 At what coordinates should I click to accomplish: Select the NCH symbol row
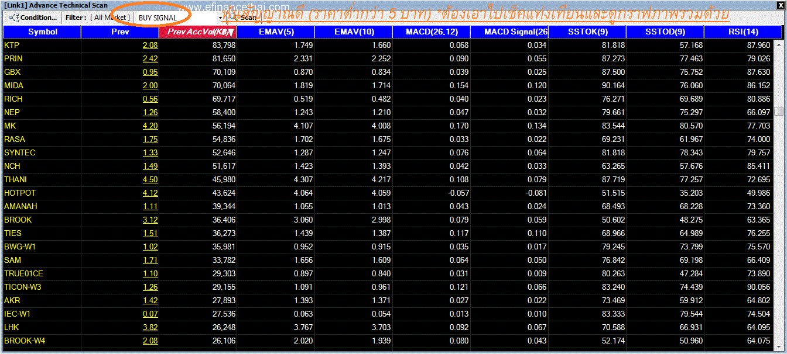point(388,166)
